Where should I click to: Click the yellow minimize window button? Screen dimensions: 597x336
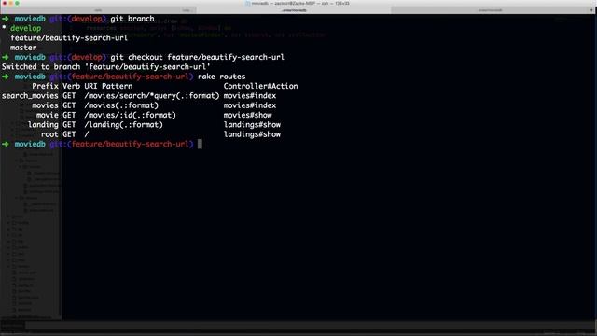(10, 3)
